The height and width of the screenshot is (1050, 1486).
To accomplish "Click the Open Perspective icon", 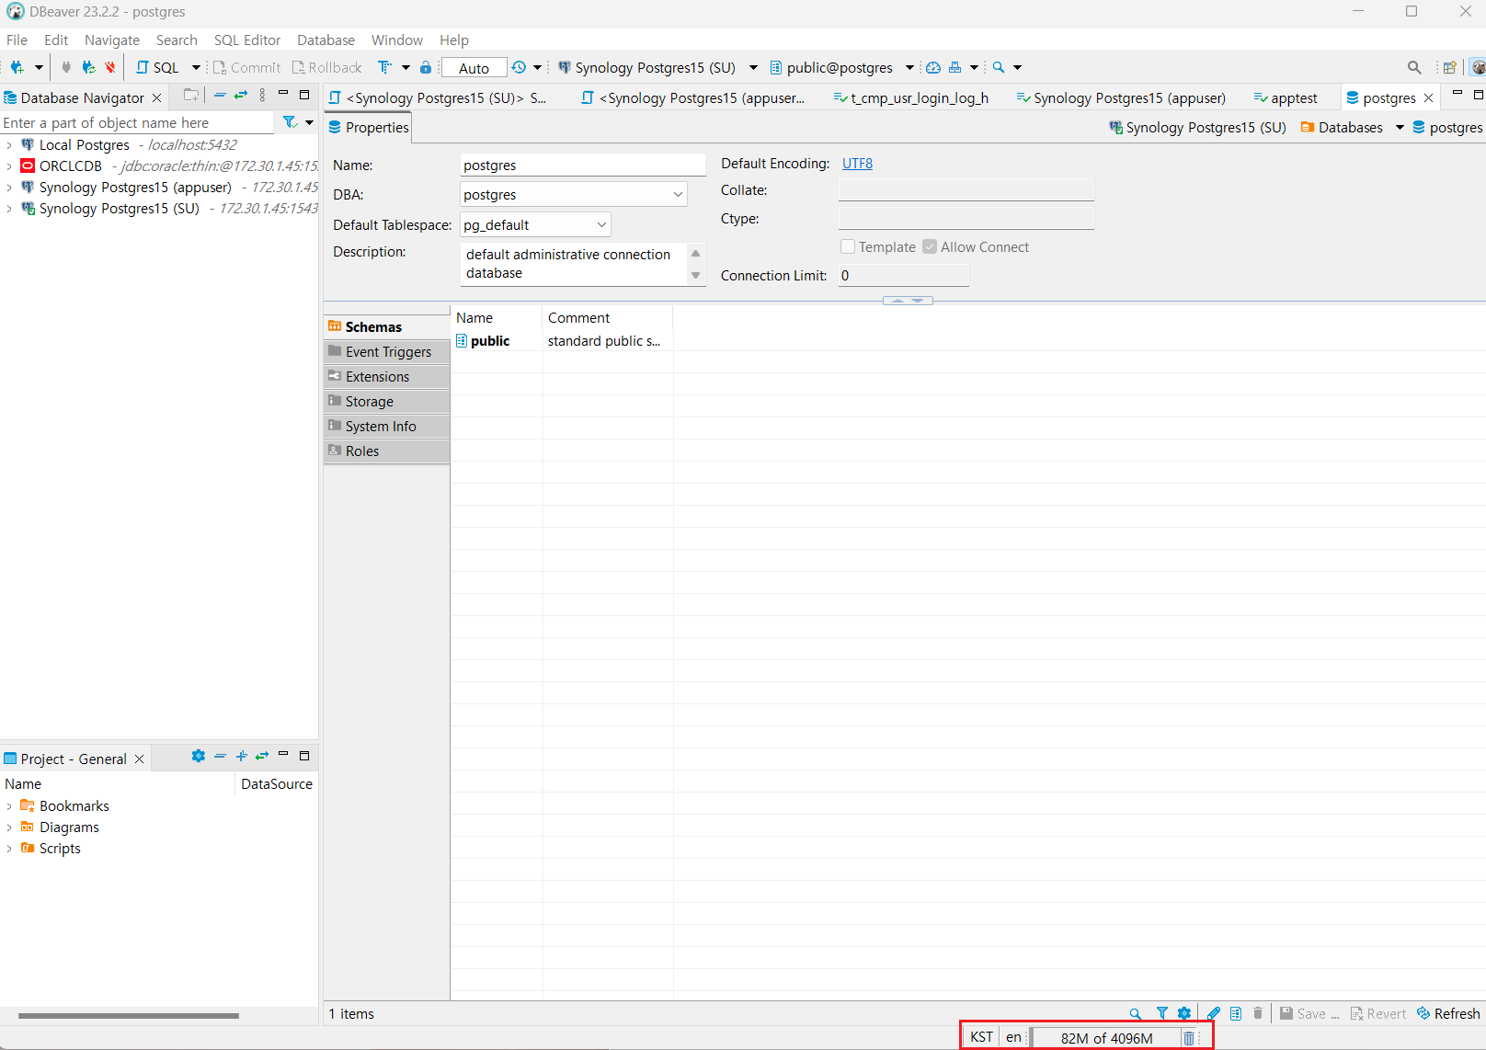I will pos(1450,67).
